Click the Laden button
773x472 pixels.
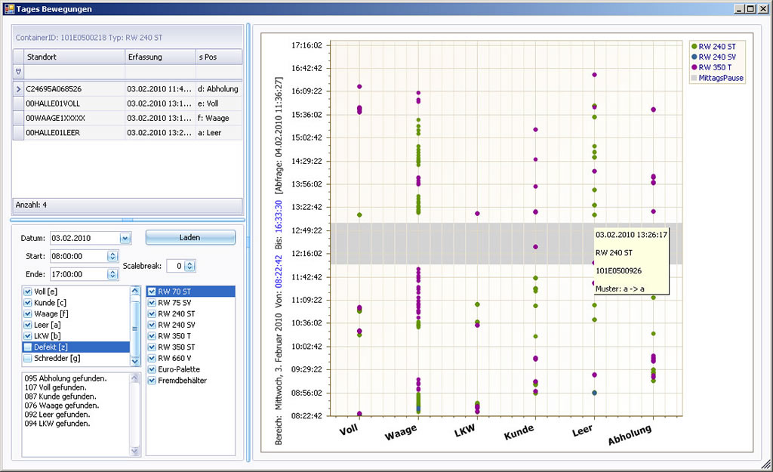190,237
